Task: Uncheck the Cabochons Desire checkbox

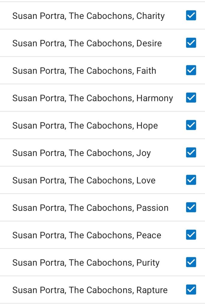Action: (191, 43)
